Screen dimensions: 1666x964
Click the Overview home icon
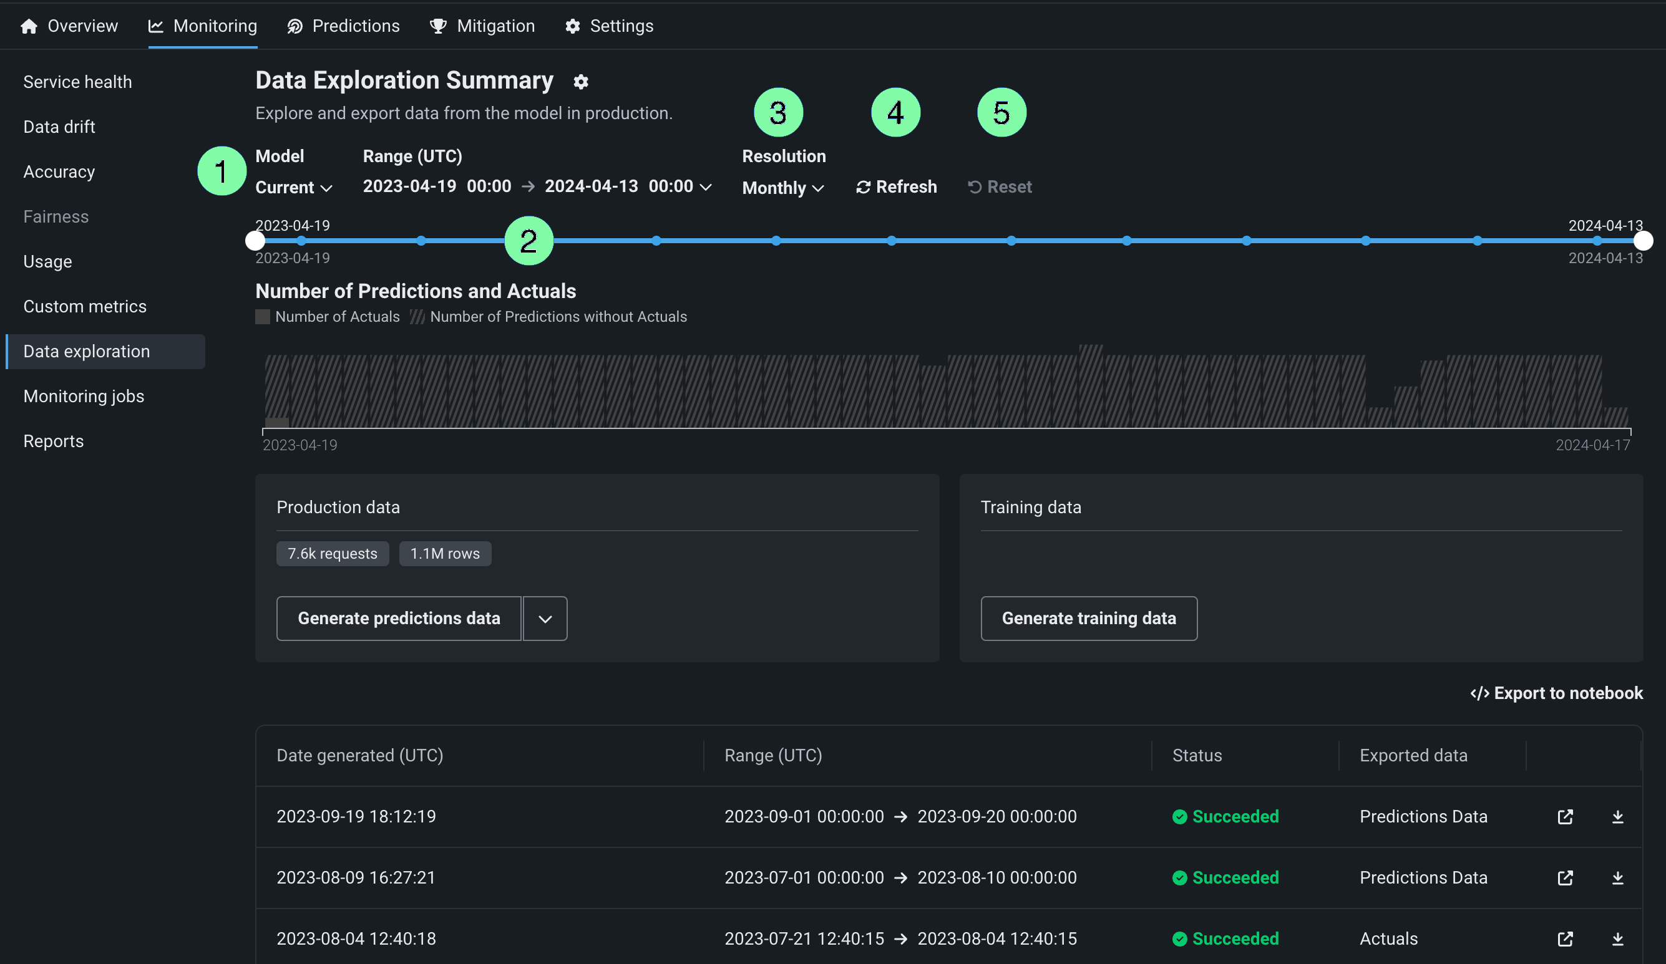click(29, 26)
